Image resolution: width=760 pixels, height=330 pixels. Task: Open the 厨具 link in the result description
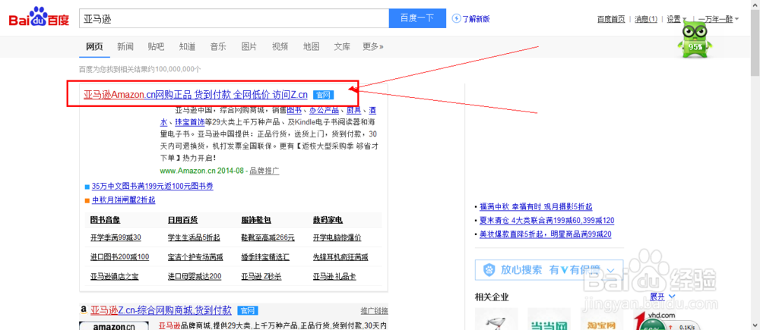(x=354, y=110)
